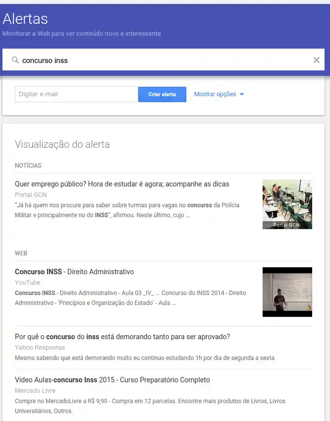This screenshot has height=421, width=330.
Task: Click the 'Portal GCN' source text
Action: point(31,195)
